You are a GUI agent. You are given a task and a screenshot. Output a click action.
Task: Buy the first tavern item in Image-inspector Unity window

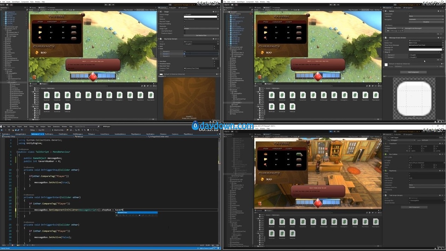73,27
